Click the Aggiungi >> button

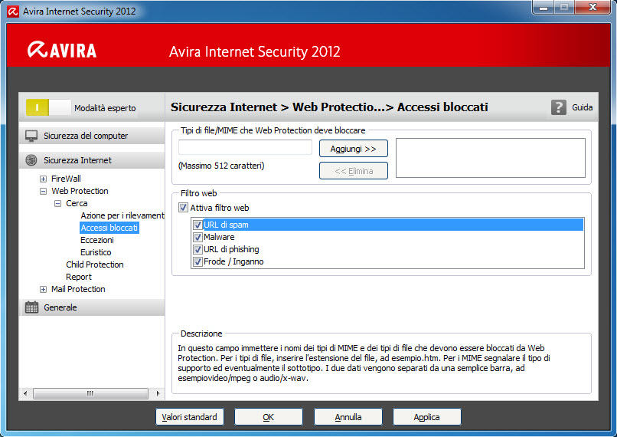[354, 149]
